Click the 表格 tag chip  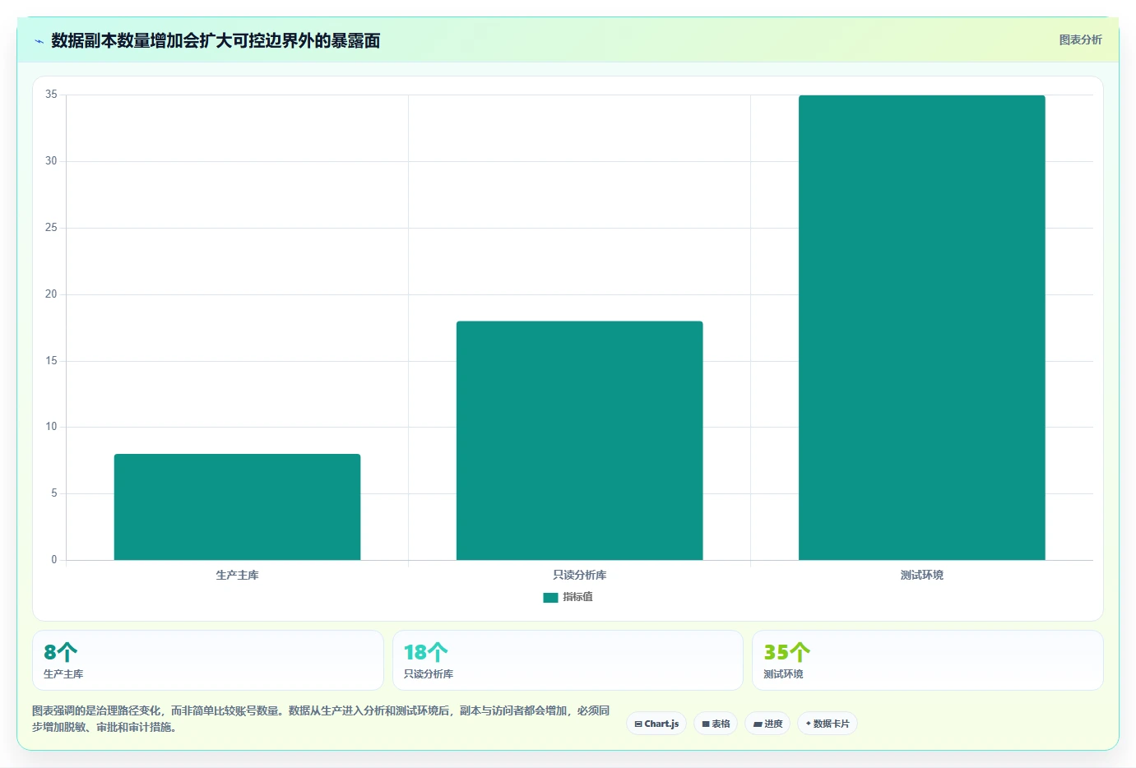[716, 724]
